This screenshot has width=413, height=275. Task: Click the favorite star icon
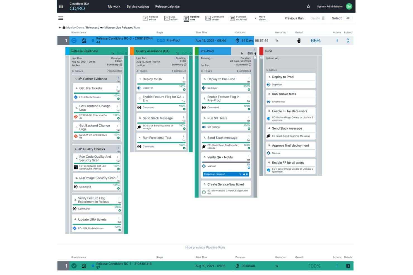pyautogui.click(x=308, y=6)
